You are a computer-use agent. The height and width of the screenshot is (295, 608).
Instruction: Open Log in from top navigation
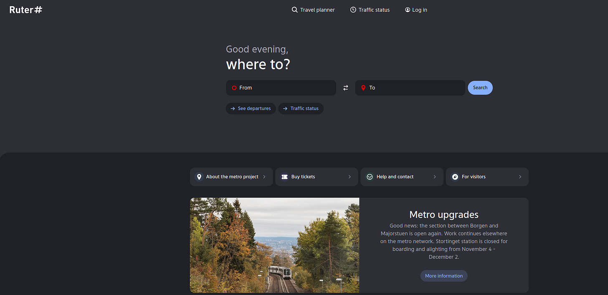[x=416, y=10]
